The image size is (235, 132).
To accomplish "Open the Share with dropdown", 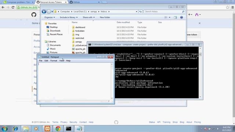I will coord(88,17).
